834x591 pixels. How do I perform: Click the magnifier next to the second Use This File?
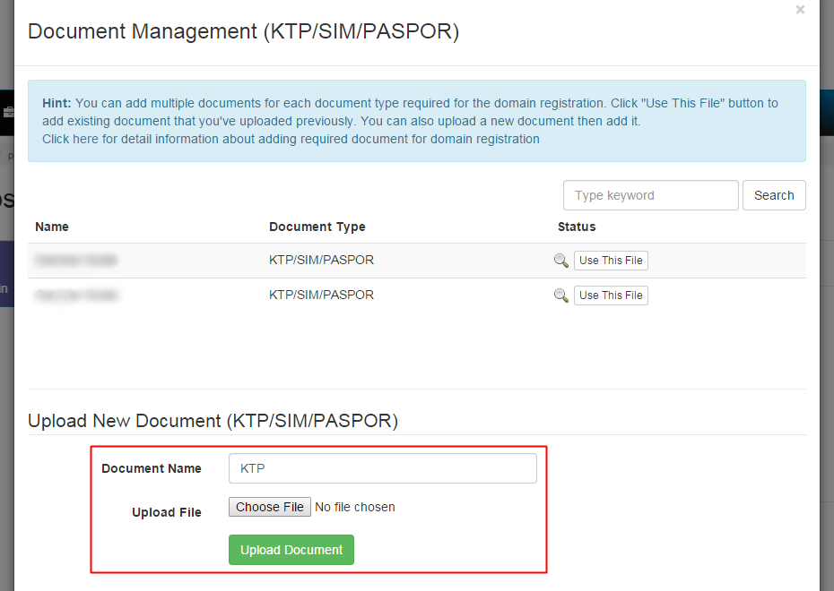[x=561, y=296]
